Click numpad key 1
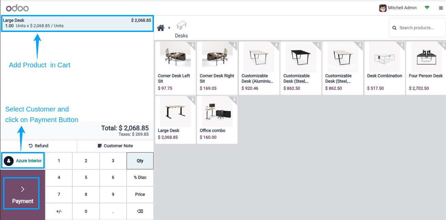 (x=59, y=161)
